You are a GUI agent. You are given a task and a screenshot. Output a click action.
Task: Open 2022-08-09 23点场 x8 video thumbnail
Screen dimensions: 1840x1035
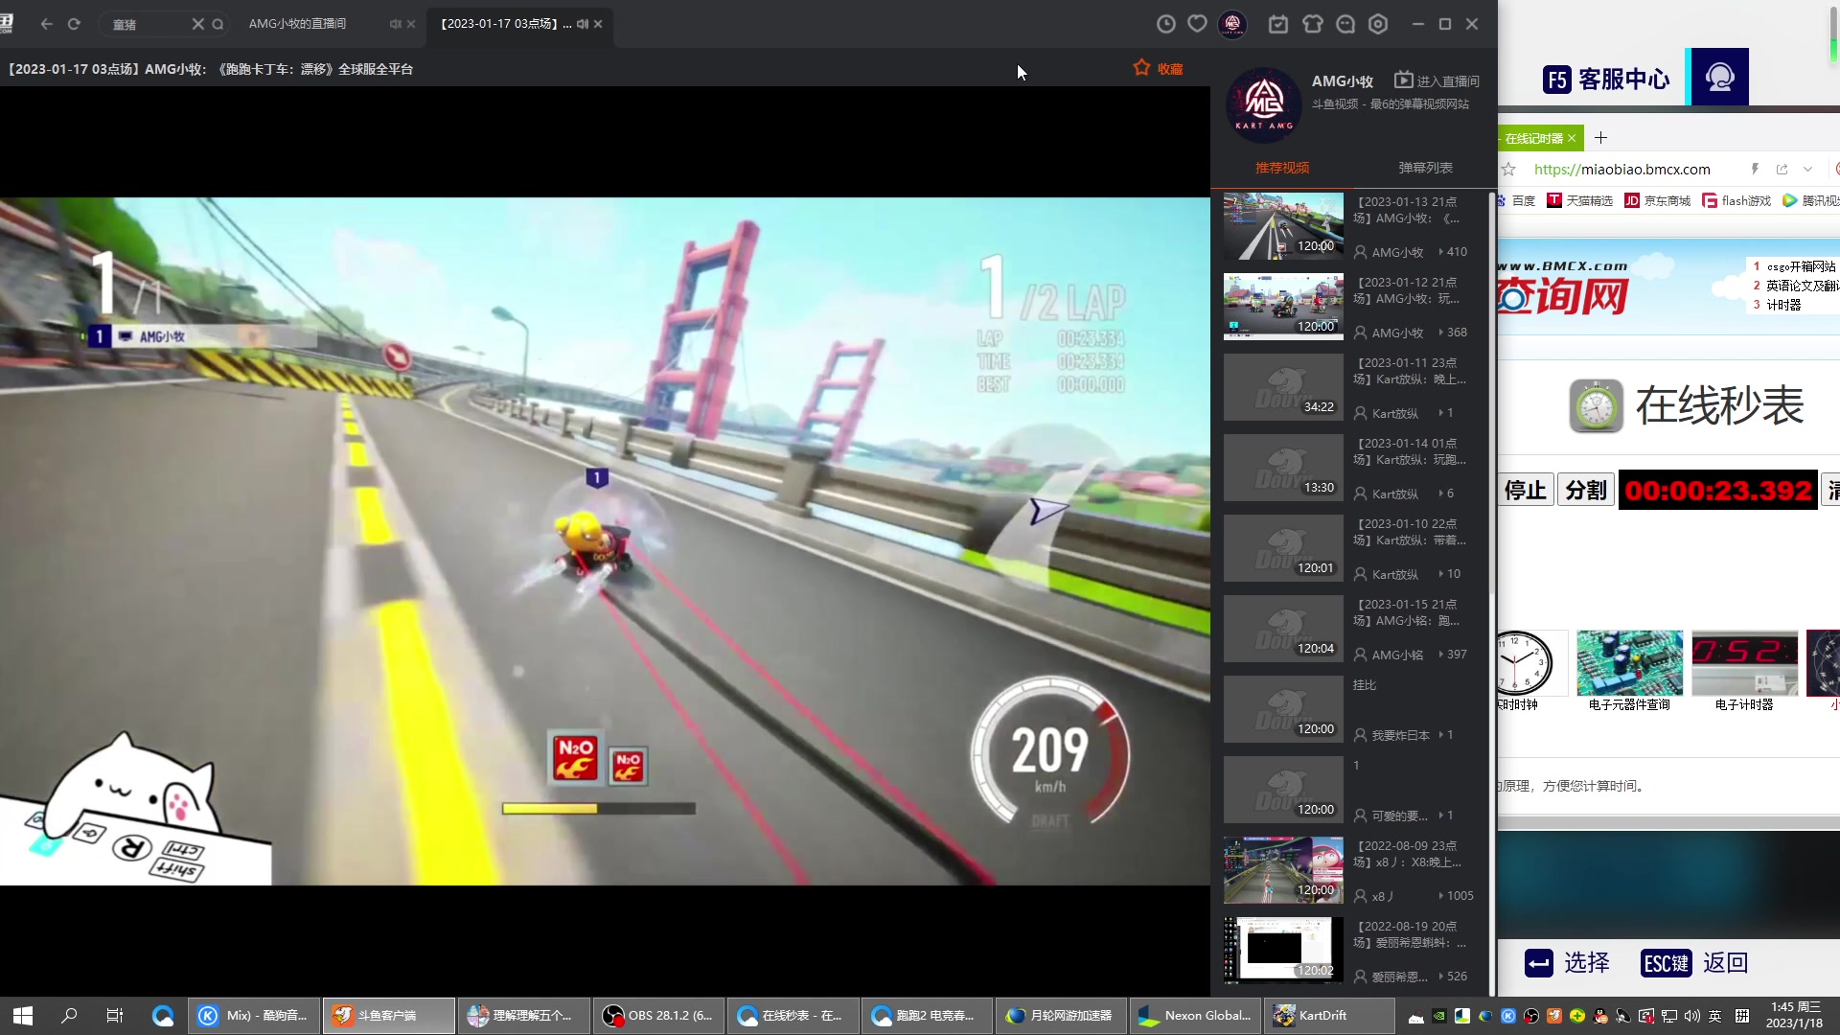click(1283, 870)
